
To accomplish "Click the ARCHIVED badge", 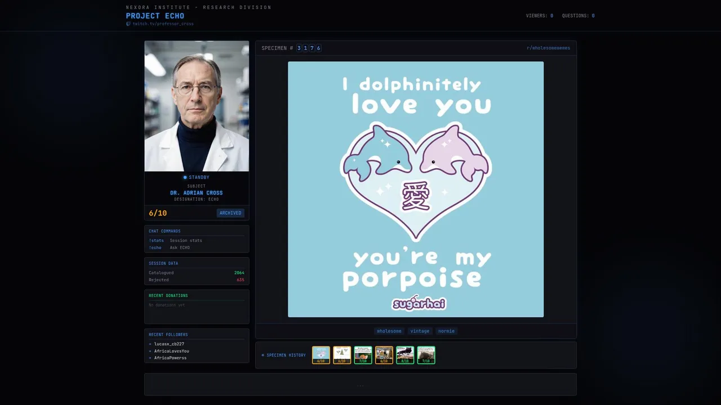I will click(230, 213).
